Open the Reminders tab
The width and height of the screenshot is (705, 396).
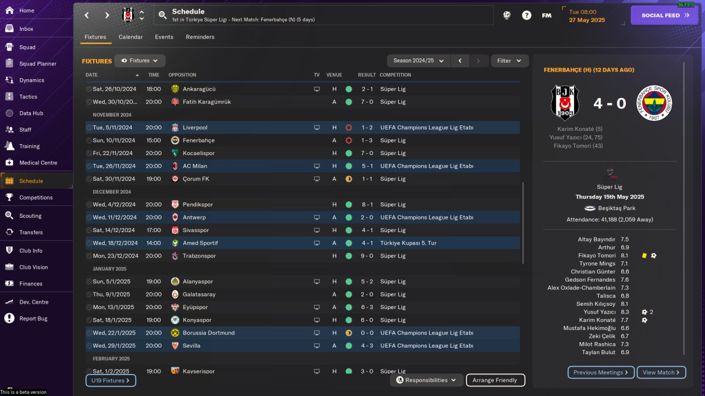[x=200, y=37]
